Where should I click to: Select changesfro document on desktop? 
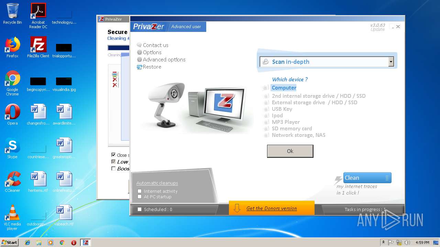point(38,115)
